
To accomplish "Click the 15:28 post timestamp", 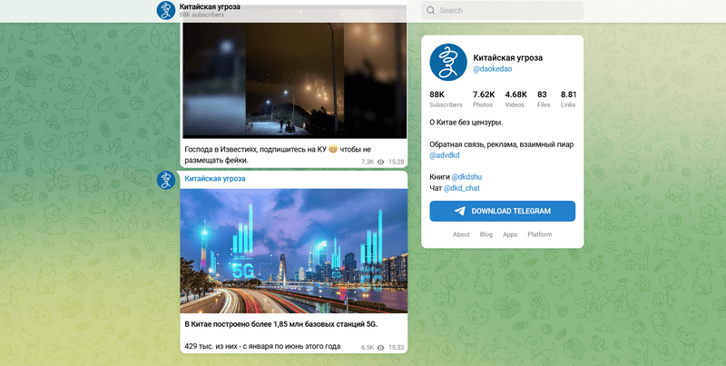I will tap(396, 162).
